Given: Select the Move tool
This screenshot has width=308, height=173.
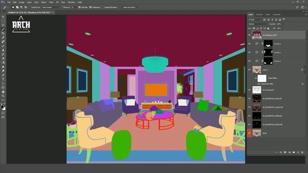Looking at the screenshot, I should [x=3, y=17].
